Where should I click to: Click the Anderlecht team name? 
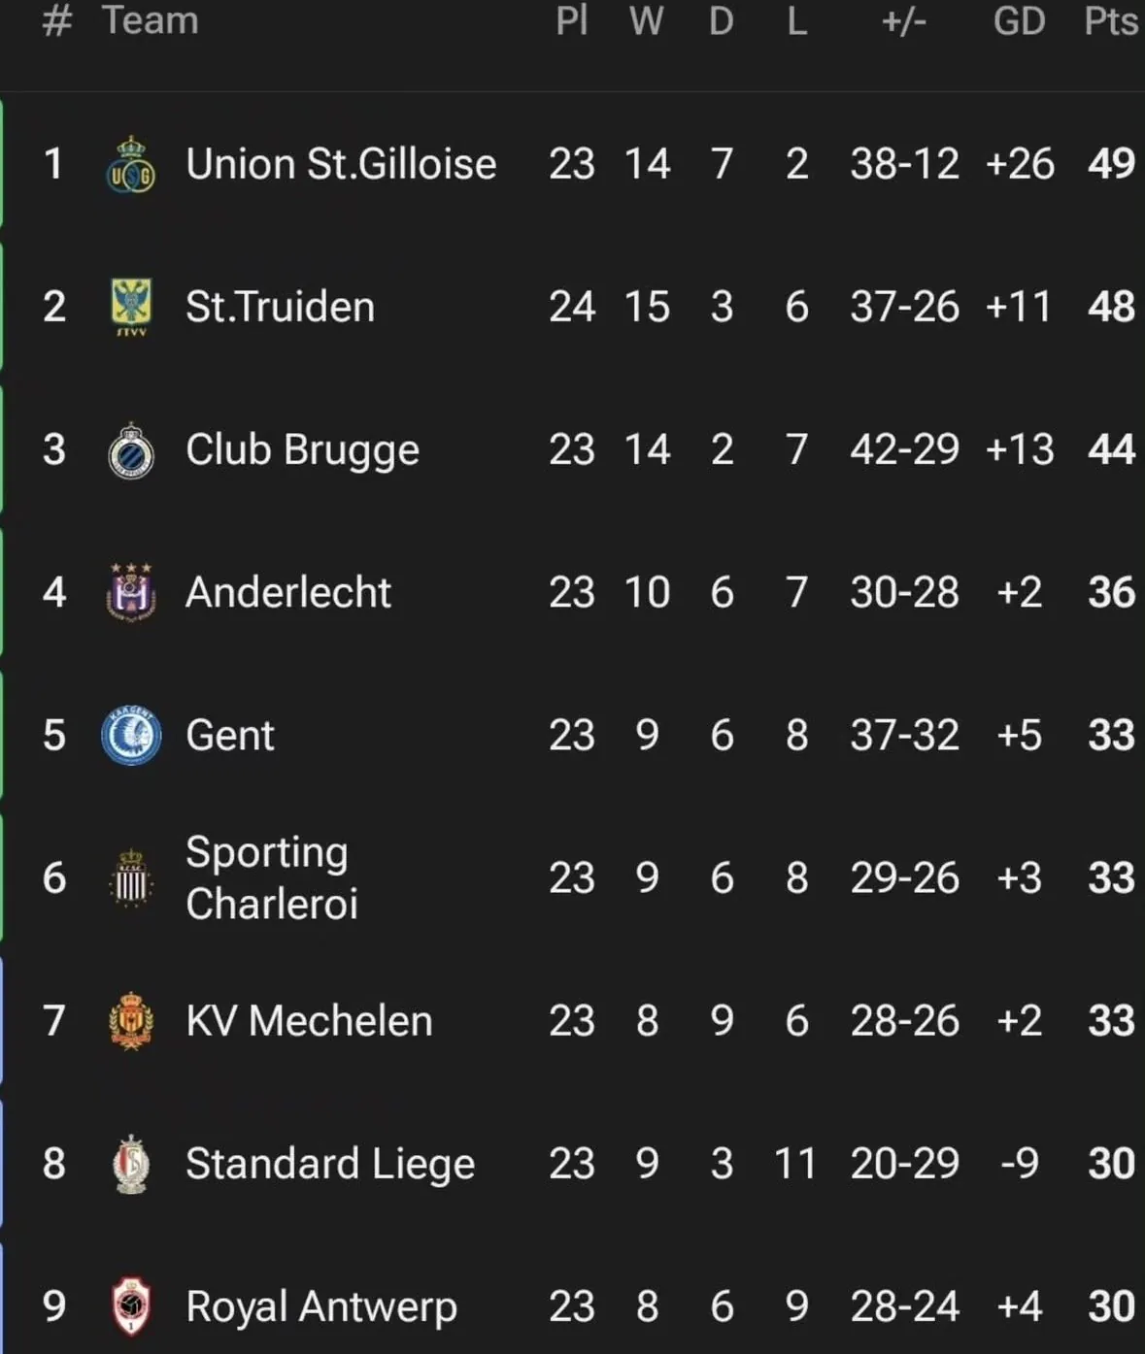coord(288,592)
